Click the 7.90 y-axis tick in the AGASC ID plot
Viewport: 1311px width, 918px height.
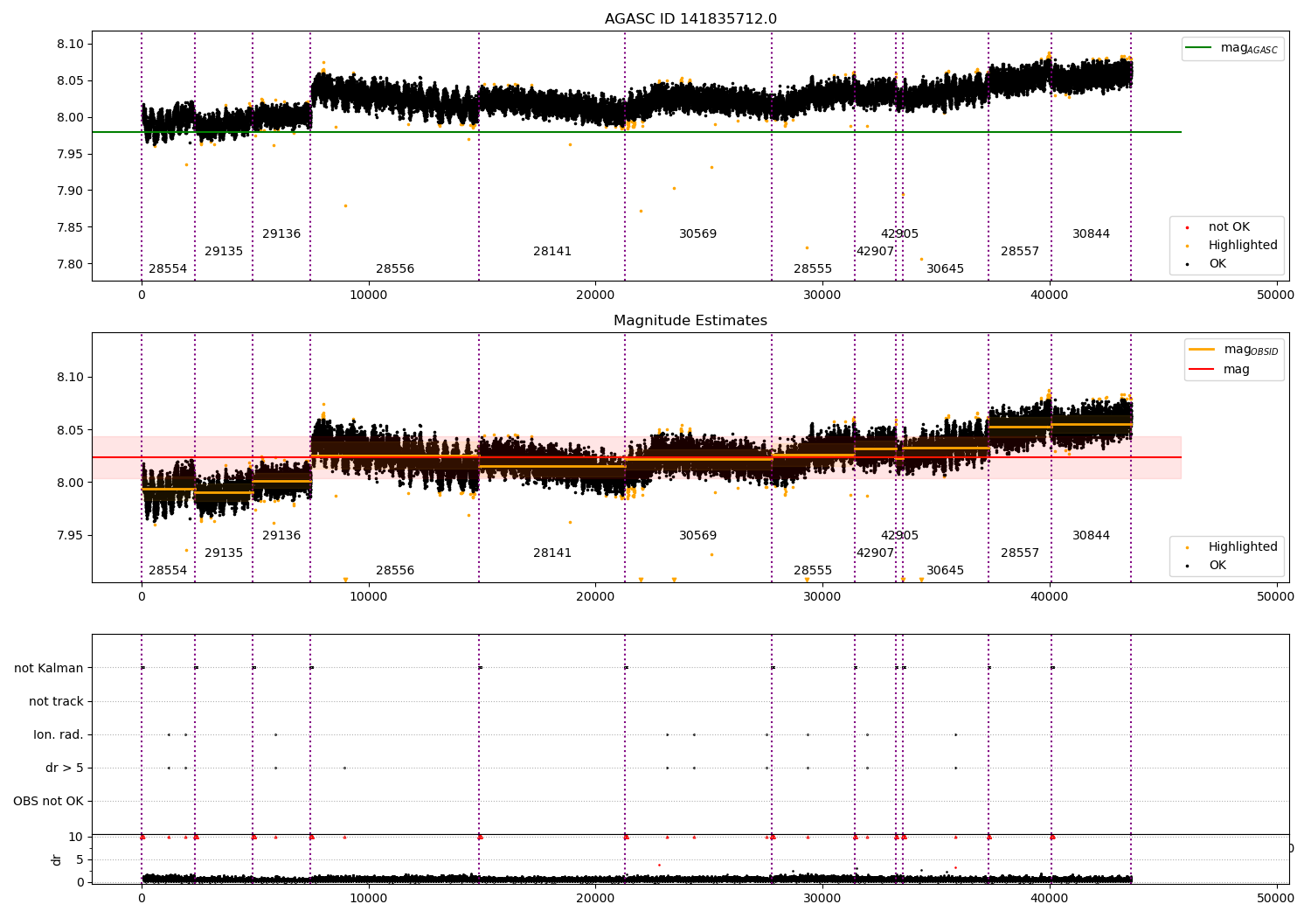[70, 191]
